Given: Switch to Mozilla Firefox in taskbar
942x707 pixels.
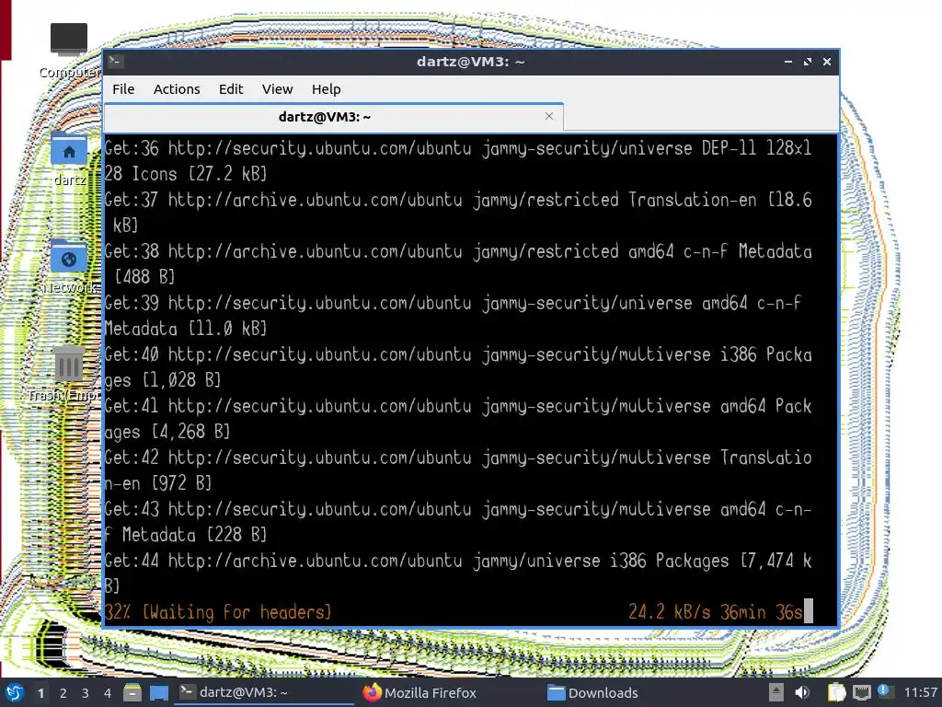Looking at the screenshot, I should point(449,692).
